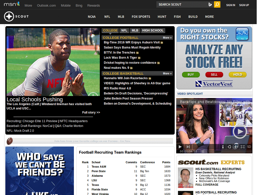Open Saban Says Bama Must Regain Identity
The image size is (260, 195).
pos(132,47)
